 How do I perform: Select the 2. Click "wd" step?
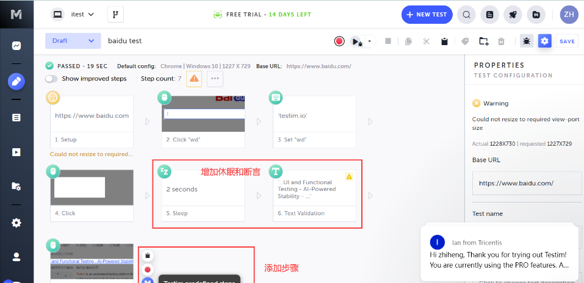tap(203, 122)
